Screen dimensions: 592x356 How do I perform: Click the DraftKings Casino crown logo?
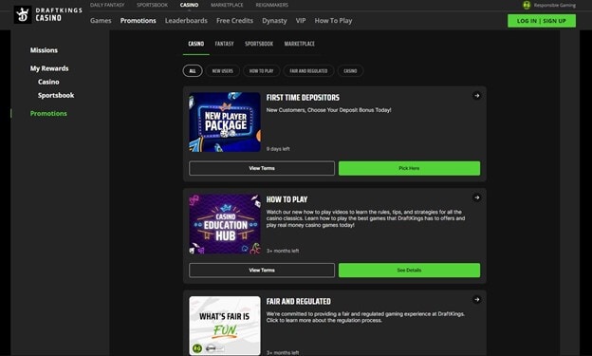[23, 15]
